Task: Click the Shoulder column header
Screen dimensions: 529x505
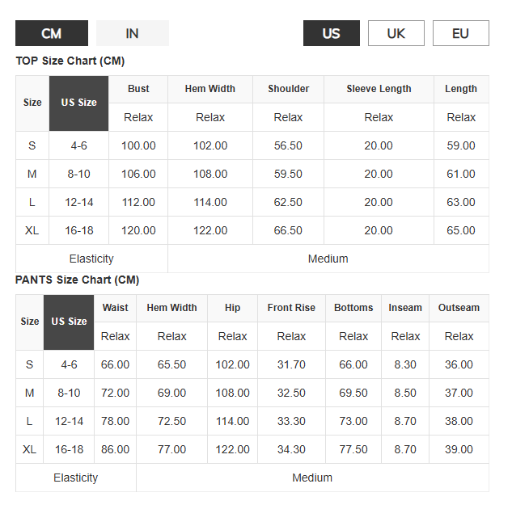Action: click(x=289, y=89)
